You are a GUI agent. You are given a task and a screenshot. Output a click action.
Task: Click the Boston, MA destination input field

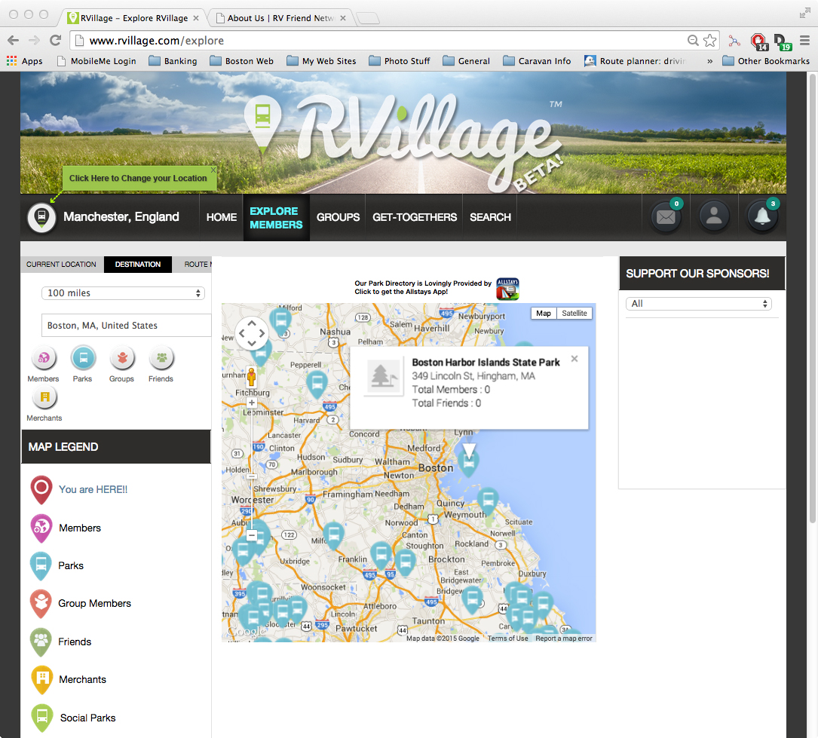(125, 326)
